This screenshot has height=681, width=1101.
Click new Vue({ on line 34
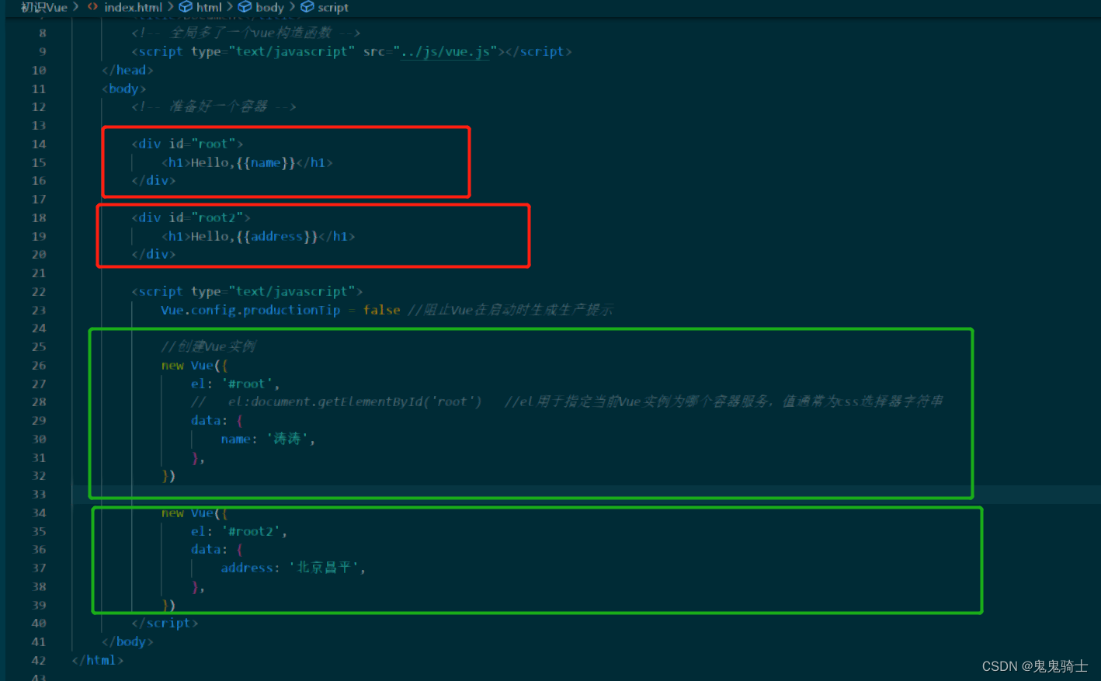tap(195, 512)
